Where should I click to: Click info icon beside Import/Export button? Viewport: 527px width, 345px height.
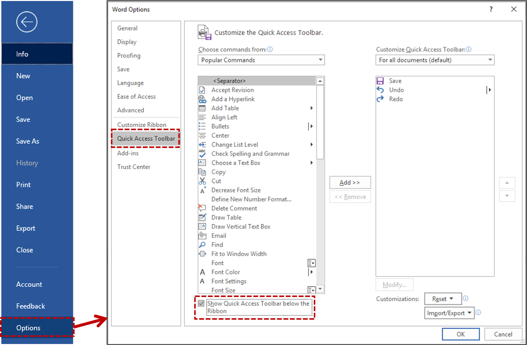point(478,312)
